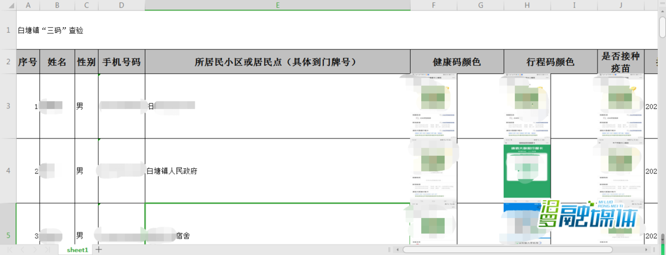Select the 手机号码 header cell
Screen dimensions: 666x255
121,62
